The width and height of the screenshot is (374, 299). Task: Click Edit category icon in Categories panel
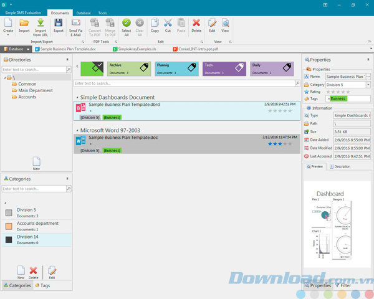tap(52, 270)
